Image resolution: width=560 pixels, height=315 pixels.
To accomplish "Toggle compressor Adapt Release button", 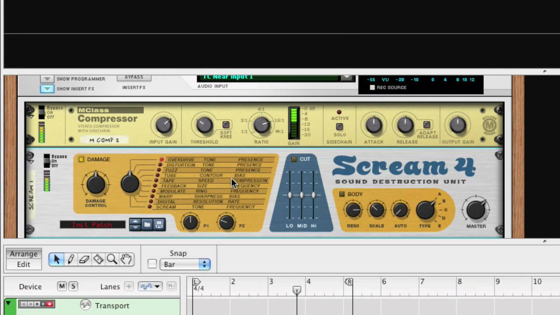I will coord(427,125).
